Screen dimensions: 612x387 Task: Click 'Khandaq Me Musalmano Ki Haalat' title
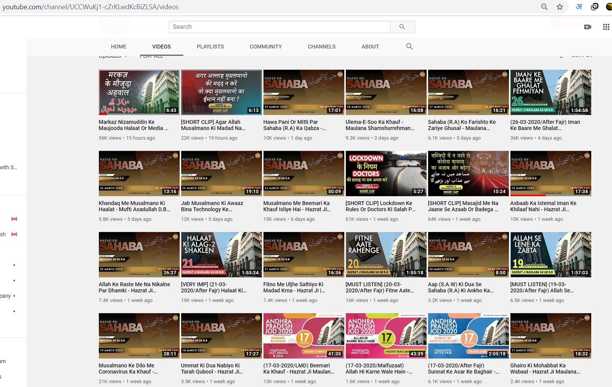(x=134, y=206)
